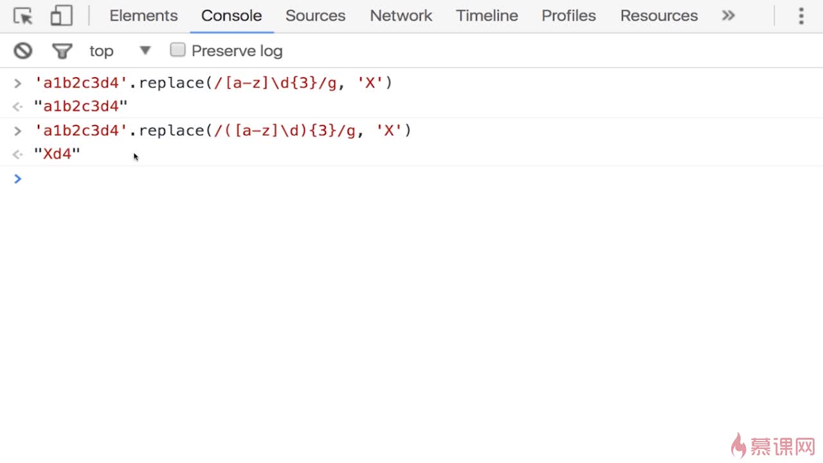This screenshot has height=463, width=823.
Task: Click the first replace command with \d{3}
Action: [213, 83]
